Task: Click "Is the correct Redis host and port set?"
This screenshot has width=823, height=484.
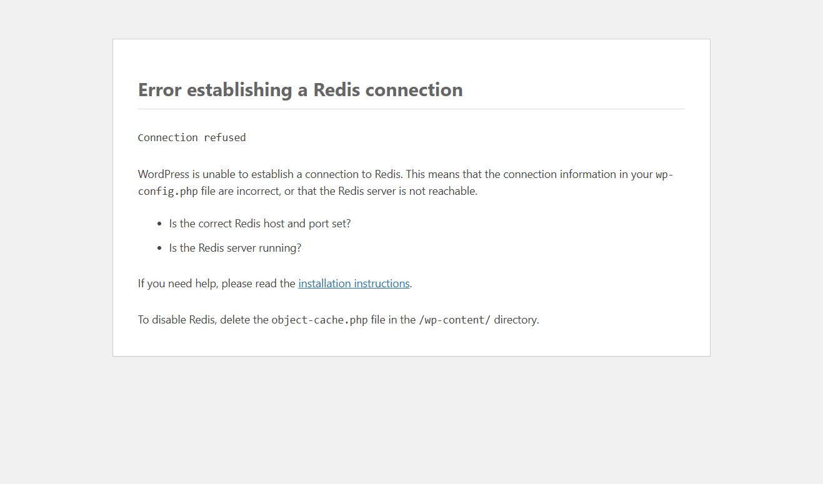Action: [x=260, y=224]
